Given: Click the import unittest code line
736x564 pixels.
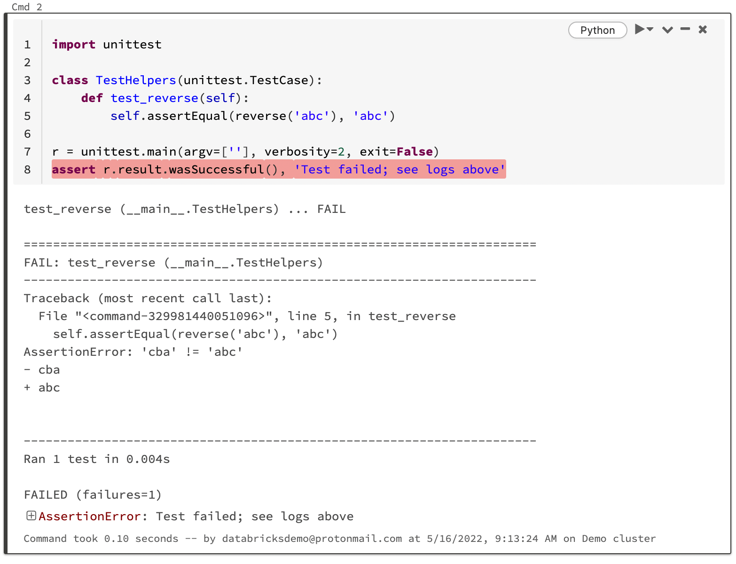Looking at the screenshot, I should click(107, 45).
